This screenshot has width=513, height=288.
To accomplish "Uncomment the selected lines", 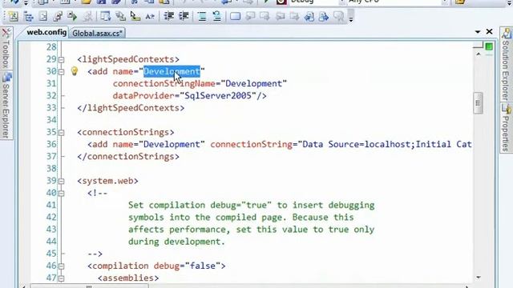I will click(x=217, y=16).
